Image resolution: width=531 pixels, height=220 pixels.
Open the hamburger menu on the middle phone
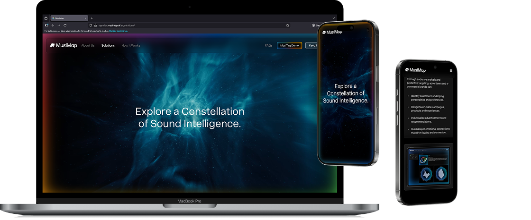tap(368, 30)
